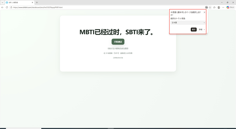View site information lock icon

(x=11, y=7)
